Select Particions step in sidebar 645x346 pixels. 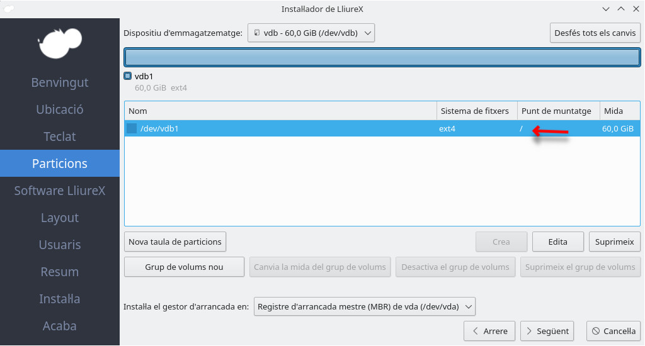tap(60, 164)
